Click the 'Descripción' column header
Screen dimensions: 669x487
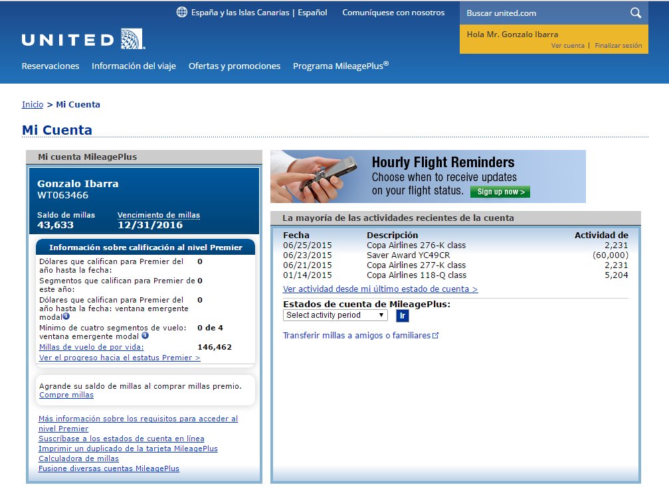[393, 235]
